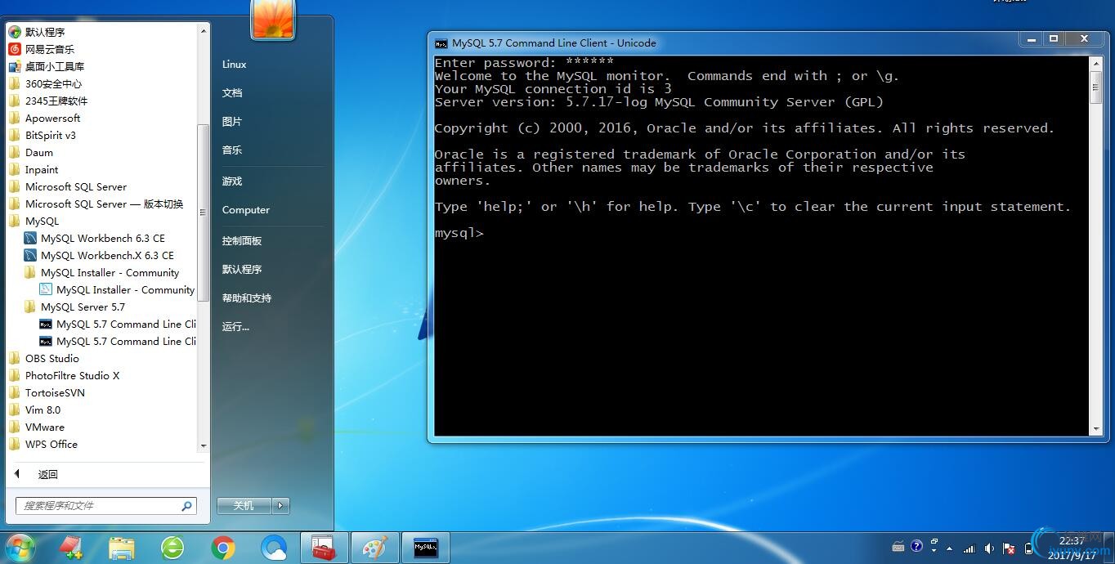Open 游戏 in the Start menu
Image resolution: width=1115 pixels, height=564 pixels.
(232, 181)
